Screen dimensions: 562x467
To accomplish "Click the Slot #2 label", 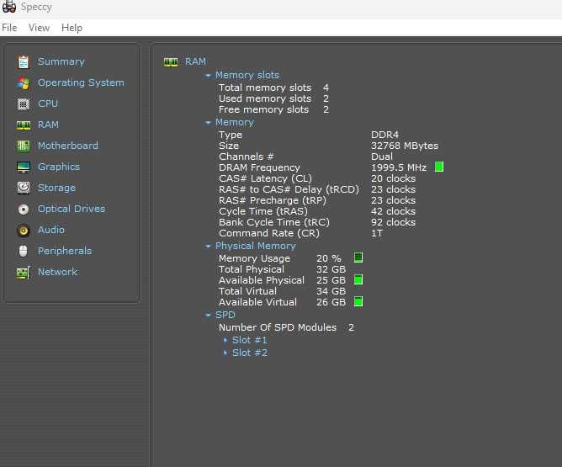I will 250,353.
